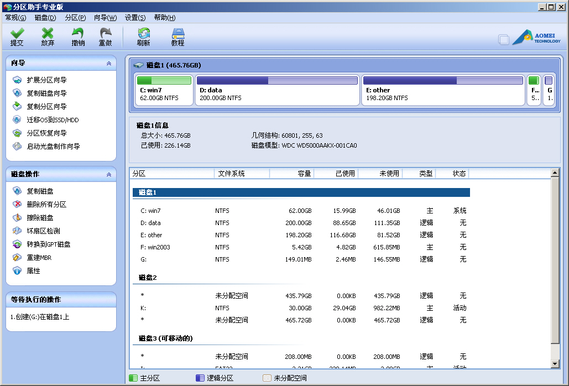Viewport: 569px width, 386px height.
Task: Undo last operation with 撤销 icon
Action: [77, 36]
